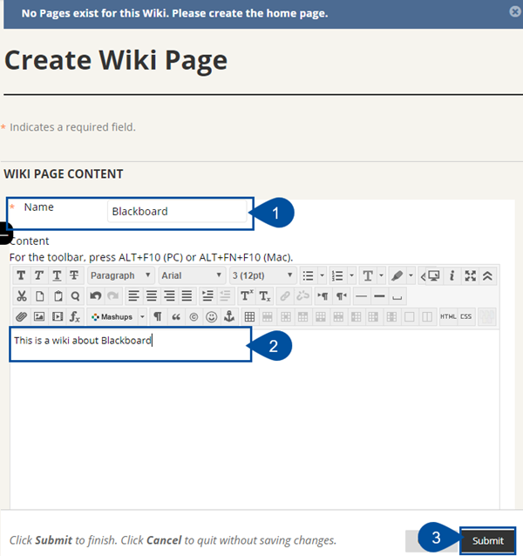The width and height of the screenshot is (523, 556).
Task: Copy selection with copy icon
Action: pos(40,295)
